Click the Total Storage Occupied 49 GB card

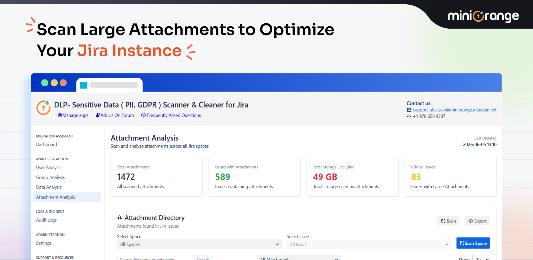[352, 177]
